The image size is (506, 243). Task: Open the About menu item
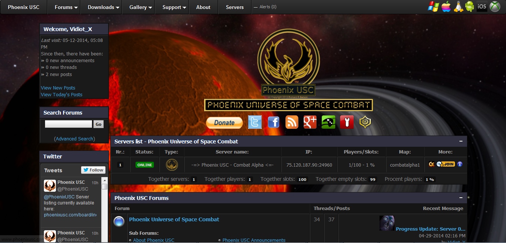pyautogui.click(x=203, y=7)
